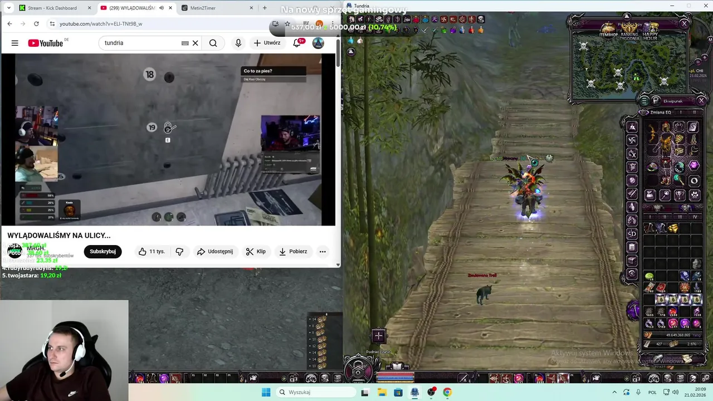Click the Utwórz create button

coord(267,43)
